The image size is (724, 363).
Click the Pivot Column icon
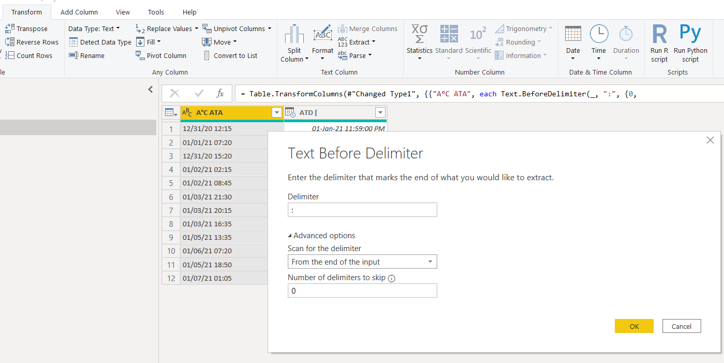pos(140,55)
